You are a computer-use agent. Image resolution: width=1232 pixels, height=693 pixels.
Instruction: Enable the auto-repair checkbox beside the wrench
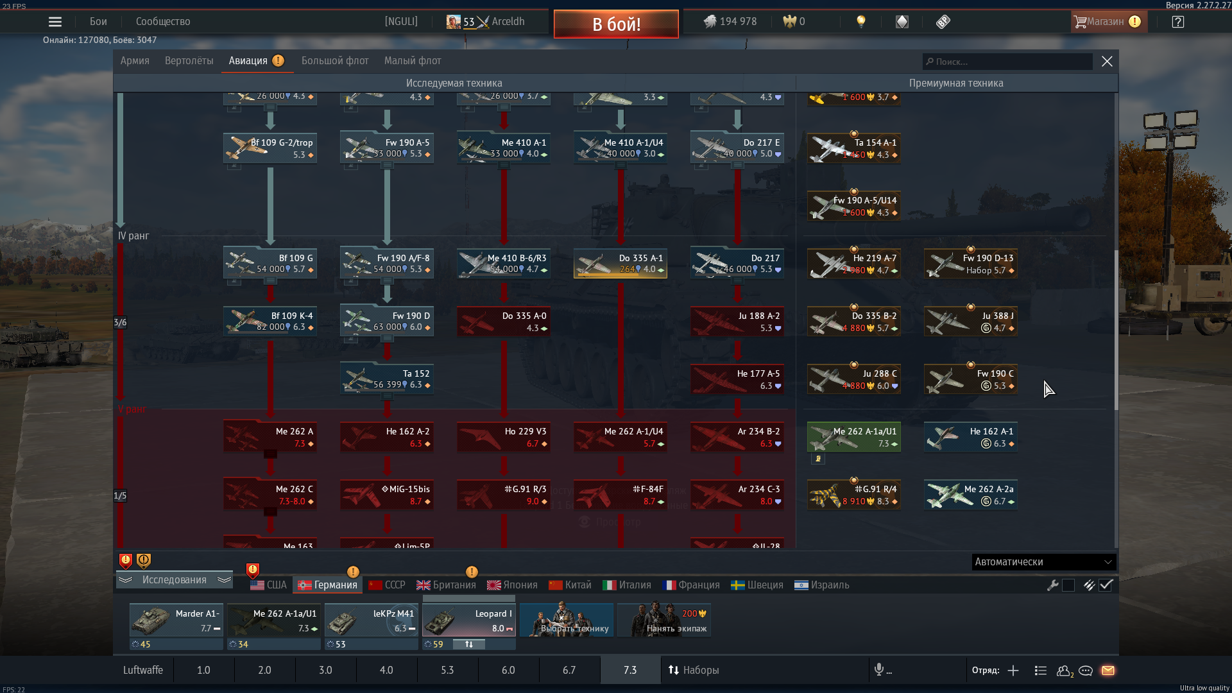[x=1068, y=585]
